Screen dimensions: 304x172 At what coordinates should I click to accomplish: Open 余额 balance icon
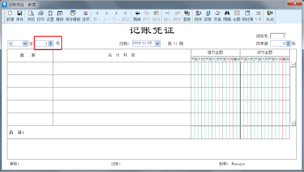pos(236,16)
